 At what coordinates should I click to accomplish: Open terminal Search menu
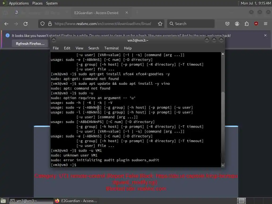click(x=94, y=48)
